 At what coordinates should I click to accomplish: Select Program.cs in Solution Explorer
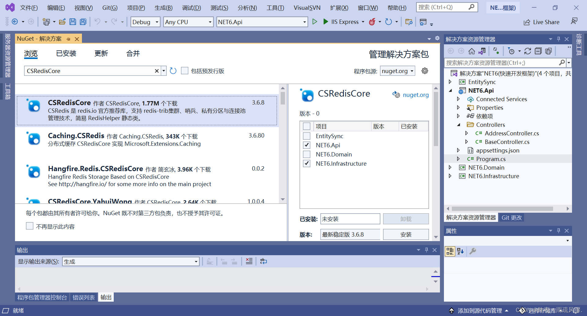(491, 159)
